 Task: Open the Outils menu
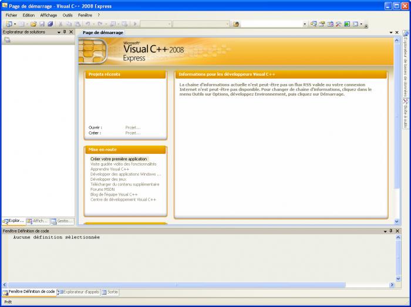[68, 15]
